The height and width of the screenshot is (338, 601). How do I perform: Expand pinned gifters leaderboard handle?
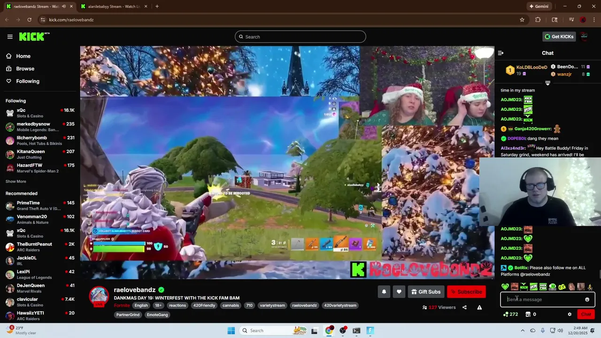pyautogui.click(x=547, y=83)
